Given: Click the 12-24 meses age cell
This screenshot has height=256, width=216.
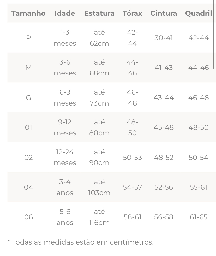Looking at the screenshot, I should [x=65, y=157].
